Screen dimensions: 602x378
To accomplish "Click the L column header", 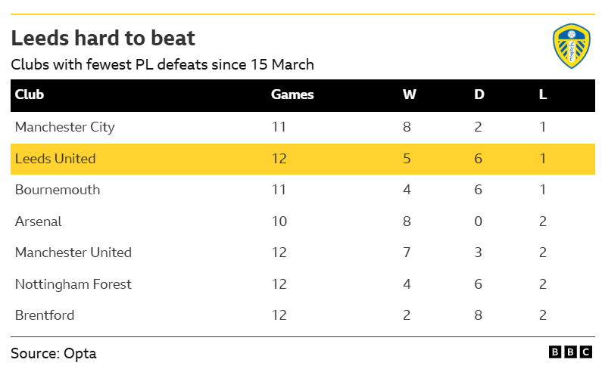I will pos(543,94).
